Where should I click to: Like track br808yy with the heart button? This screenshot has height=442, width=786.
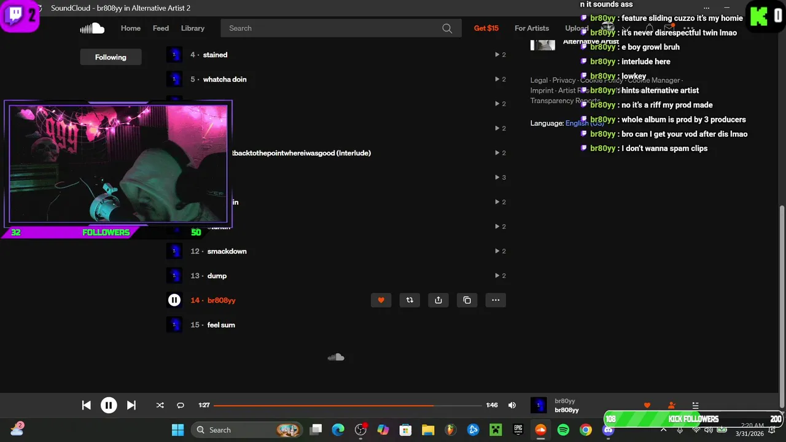(x=381, y=300)
